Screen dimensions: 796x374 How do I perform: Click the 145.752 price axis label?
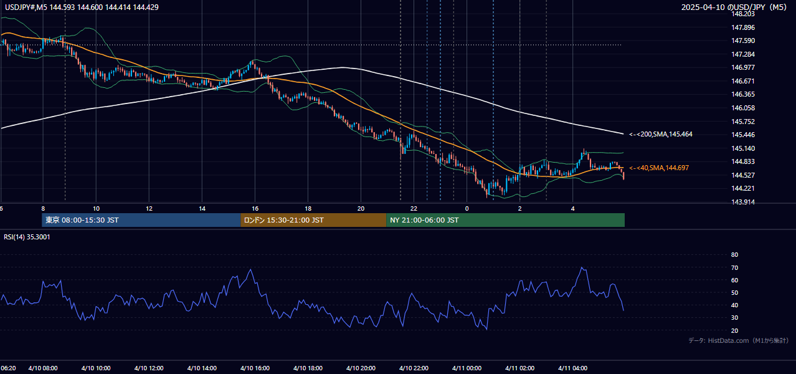743,122
